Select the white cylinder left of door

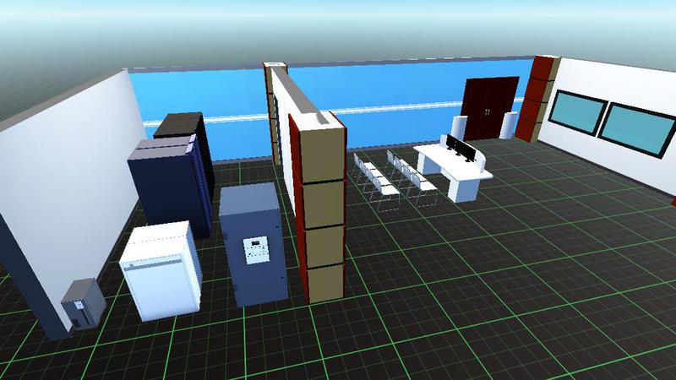click(461, 128)
